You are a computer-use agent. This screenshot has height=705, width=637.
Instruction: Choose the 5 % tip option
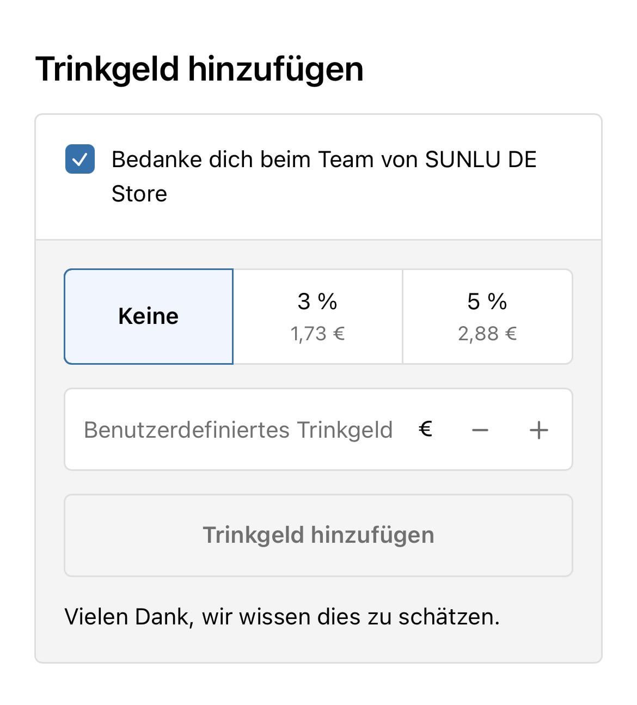pos(487,316)
